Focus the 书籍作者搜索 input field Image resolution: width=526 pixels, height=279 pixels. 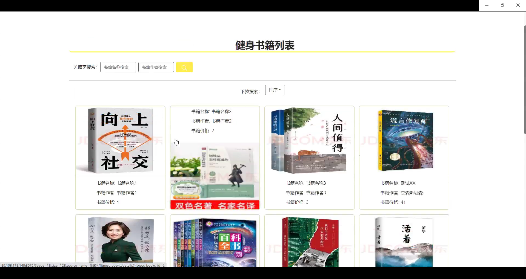(156, 67)
